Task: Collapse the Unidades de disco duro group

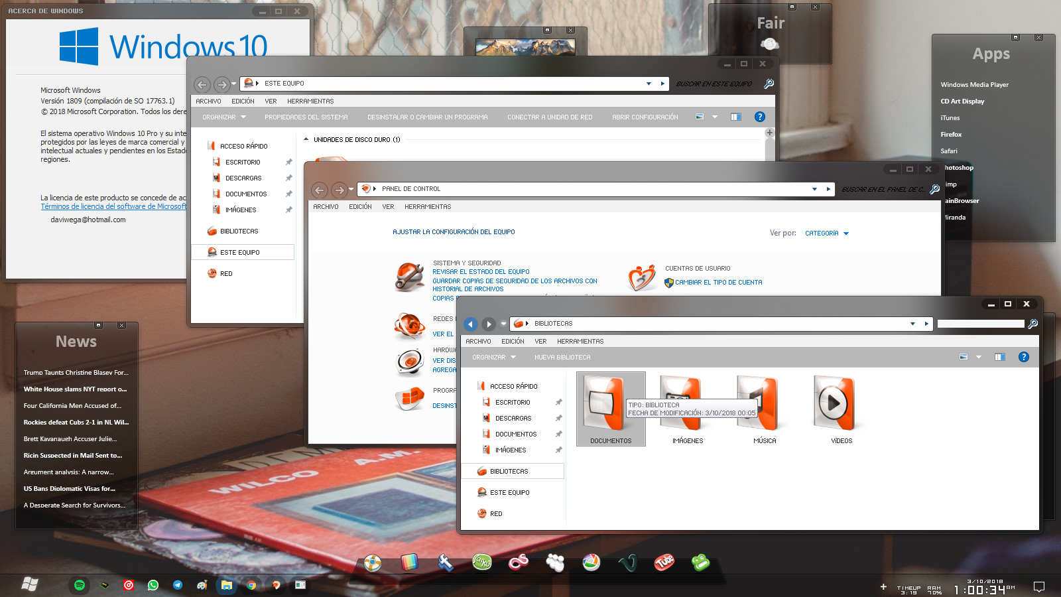Action: 306,139
